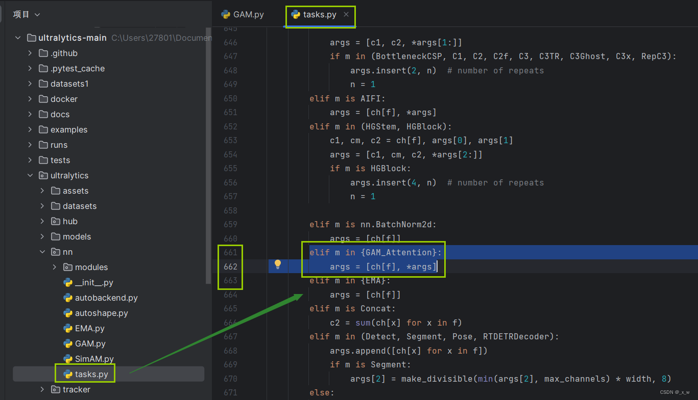Click the SimAM.py Python file icon
Screen dimensions: 698x400
click(68, 359)
